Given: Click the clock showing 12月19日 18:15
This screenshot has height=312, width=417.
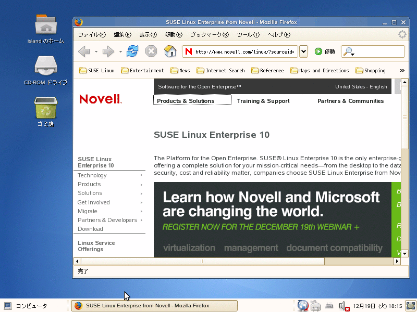Looking at the screenshot, I should [x=377, y=306].
